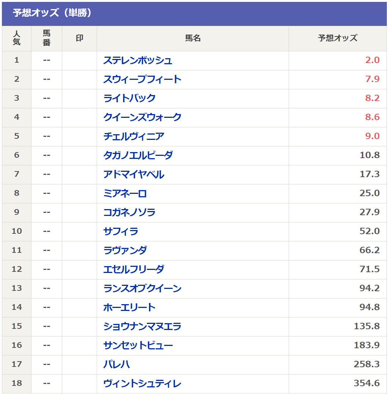Image resolution: width=388 pixels, height=395 pixels.
Task: Select the パレハ horse link
Action: pyautogui.click(x=116, y=365)
